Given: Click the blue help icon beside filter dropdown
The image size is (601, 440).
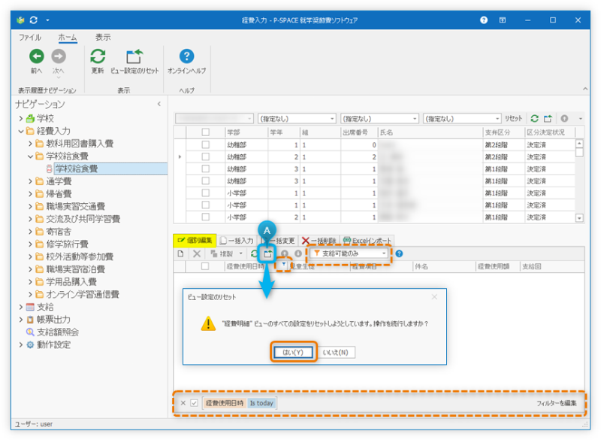Looking at the screenshot, I should [x=399, y=254].
